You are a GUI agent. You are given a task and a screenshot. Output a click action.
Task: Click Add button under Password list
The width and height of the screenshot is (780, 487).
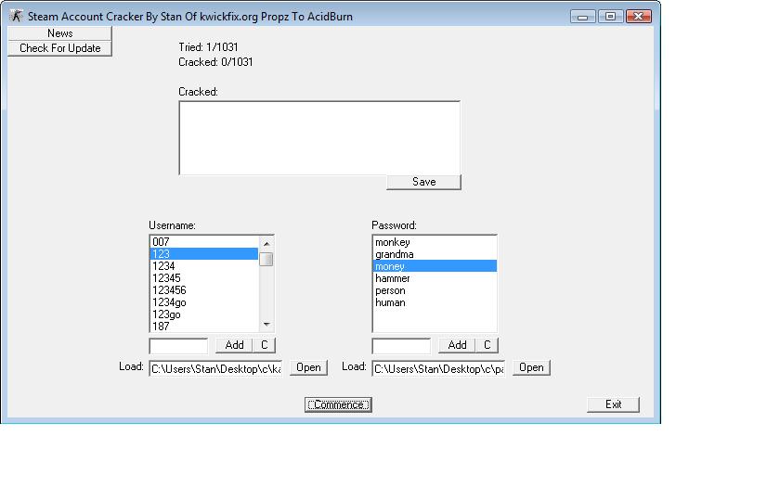pyautogui.click(x=457, y=345)
